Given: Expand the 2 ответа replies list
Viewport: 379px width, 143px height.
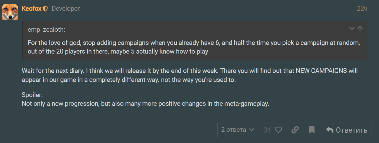Looking at the screenshot, I should (237, 130).
